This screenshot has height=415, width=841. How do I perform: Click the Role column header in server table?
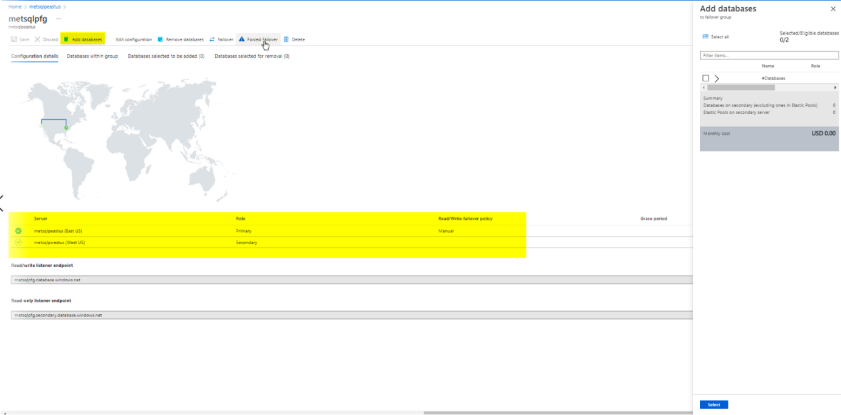click(241, 219)
